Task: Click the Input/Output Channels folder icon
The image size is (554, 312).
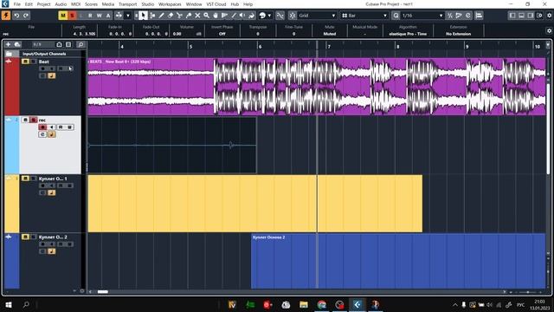Action: coord(9,54)
